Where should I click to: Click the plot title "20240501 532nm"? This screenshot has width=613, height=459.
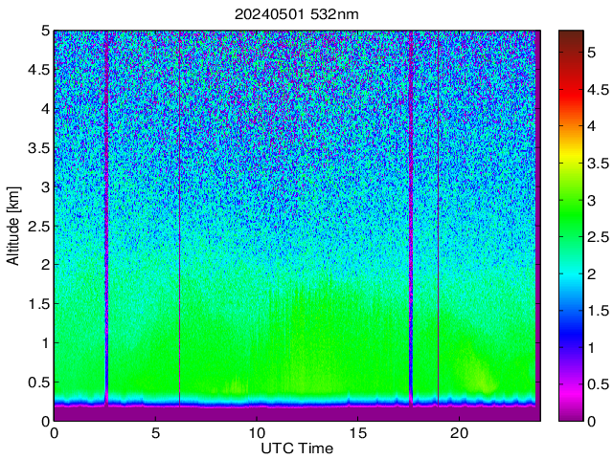tap(296, 14)
